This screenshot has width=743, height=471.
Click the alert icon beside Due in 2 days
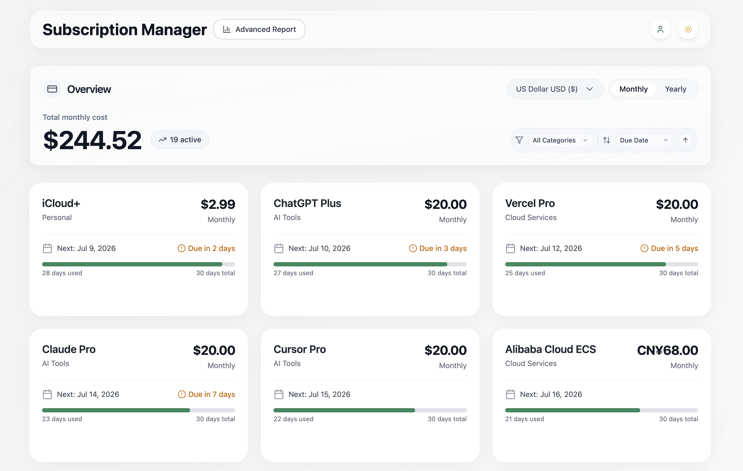[181, 249]
